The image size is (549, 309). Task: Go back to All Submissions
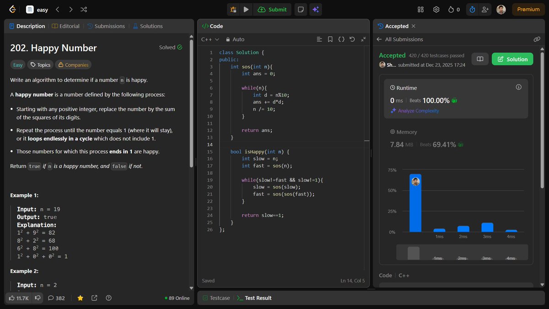click(x=400, y=39)
